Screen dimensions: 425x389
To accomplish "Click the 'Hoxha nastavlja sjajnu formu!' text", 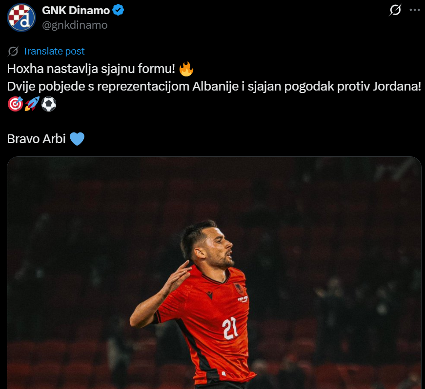I will click(91, 69).
